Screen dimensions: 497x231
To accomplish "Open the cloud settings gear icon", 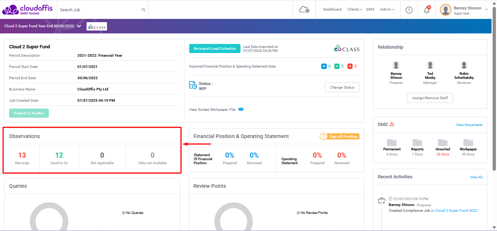I will coord(304,9).
